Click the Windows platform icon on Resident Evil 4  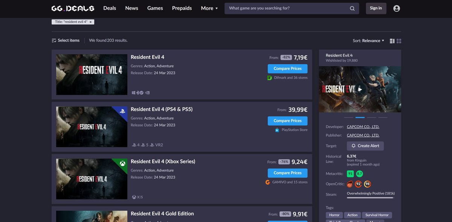tap(133, 93)
